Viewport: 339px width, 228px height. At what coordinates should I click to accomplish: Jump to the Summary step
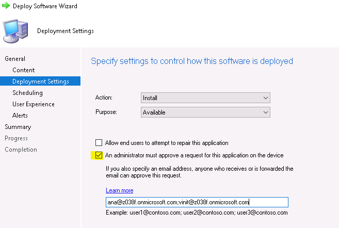pyautogui.click(x=18, y=127)
